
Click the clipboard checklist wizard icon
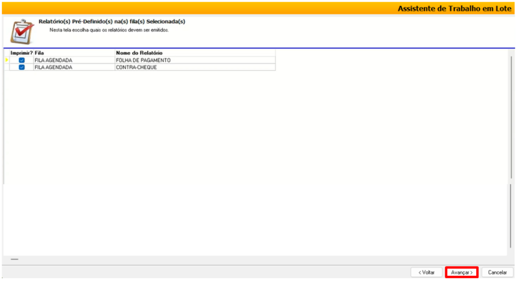(x=20, y=32)
